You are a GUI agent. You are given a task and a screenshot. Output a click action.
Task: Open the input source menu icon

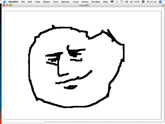click(143, 2)
